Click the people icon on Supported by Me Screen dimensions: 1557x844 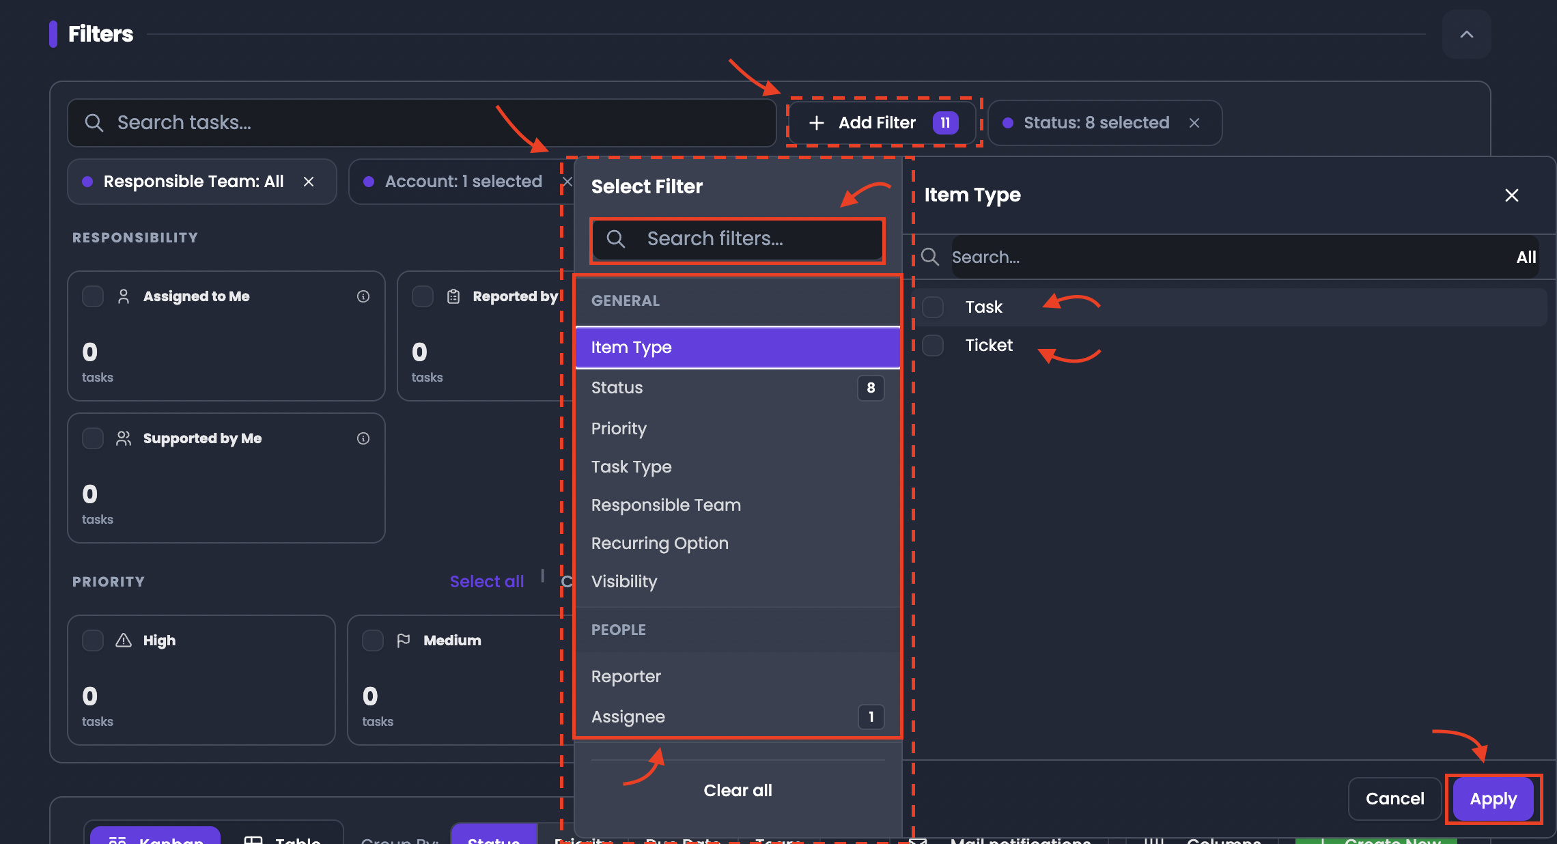tap(124, 438)
